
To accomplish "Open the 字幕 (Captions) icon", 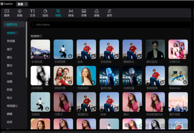I will click(x=84, y=11).
